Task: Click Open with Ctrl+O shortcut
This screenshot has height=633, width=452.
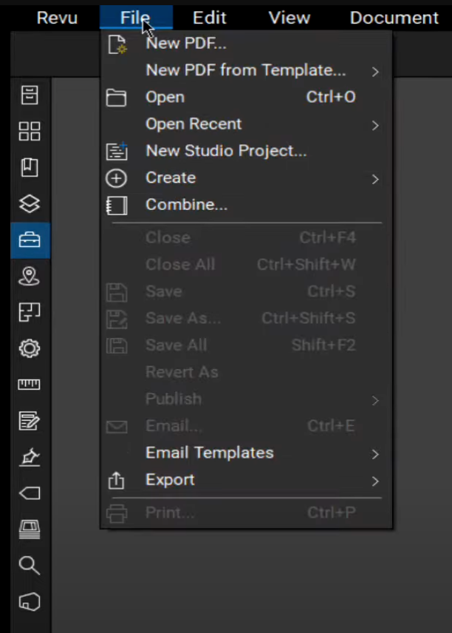Action: pyautogui.click(x=164, y=97)
